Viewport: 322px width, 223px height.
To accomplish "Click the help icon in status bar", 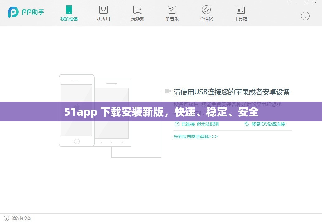I will point(6,218).
